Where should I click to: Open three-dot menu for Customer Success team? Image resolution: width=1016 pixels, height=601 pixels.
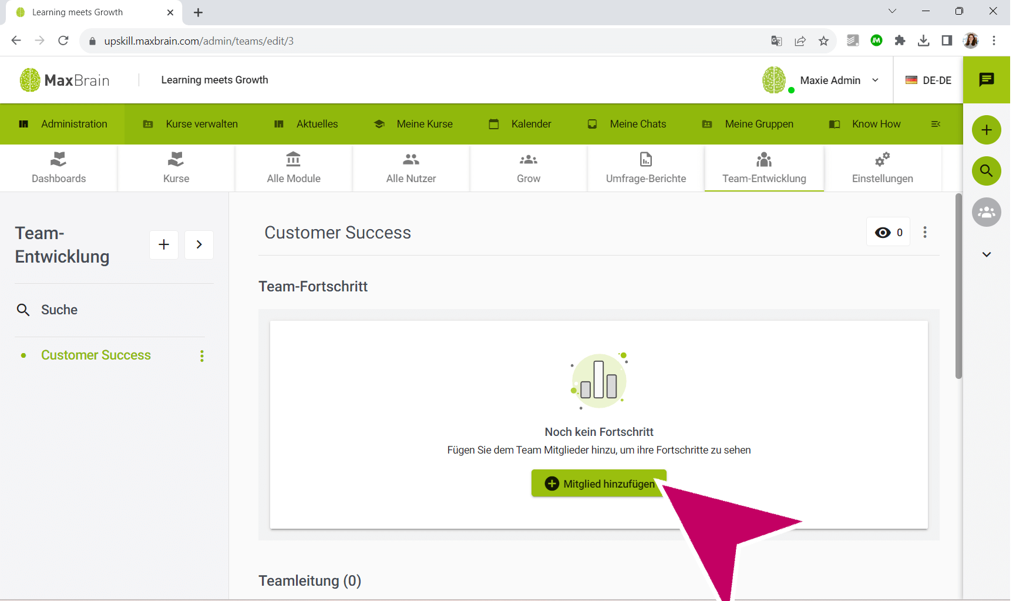202,355
